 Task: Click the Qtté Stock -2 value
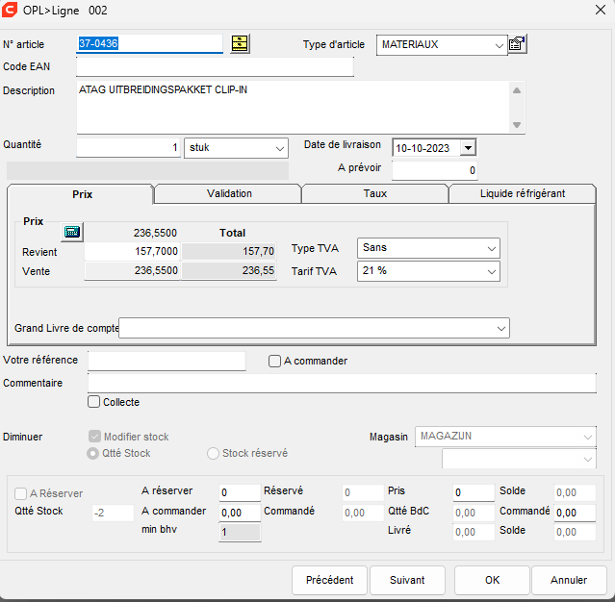[114, 513]
